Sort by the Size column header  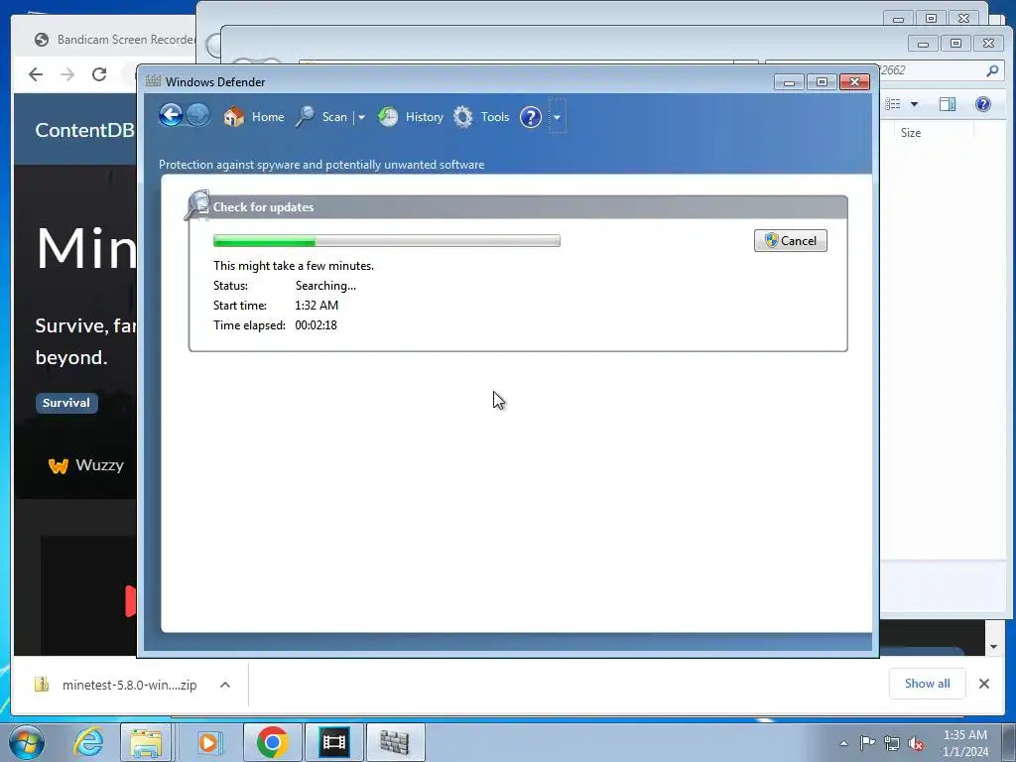[911, 133]
